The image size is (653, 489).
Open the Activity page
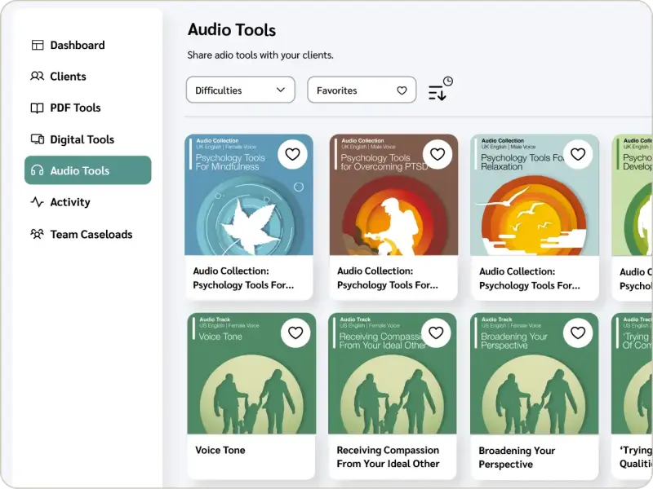click(60, 202)
